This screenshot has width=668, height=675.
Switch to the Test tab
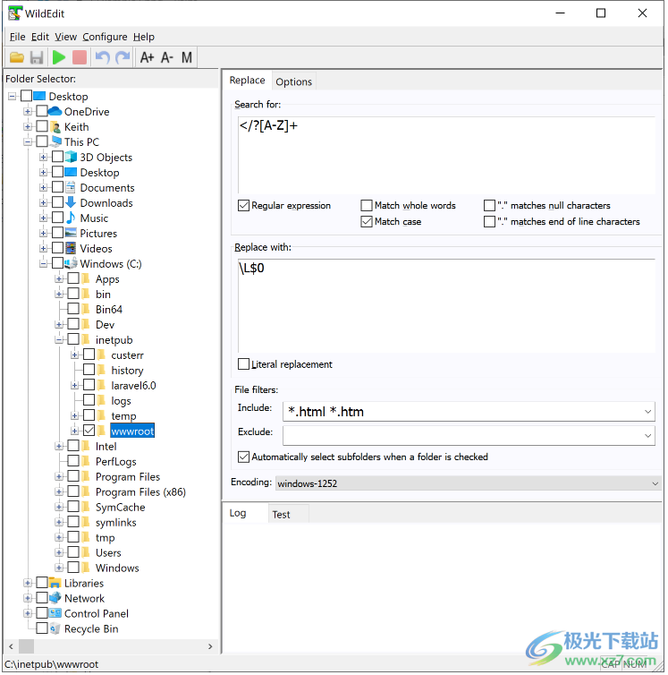point(281,514)
